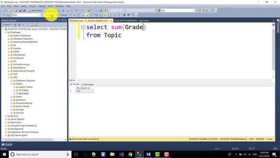Click the Paste icon in the toolbar
Image resolution: width=280 pixels, height=158 pixels.
click(x=71, y=11)
